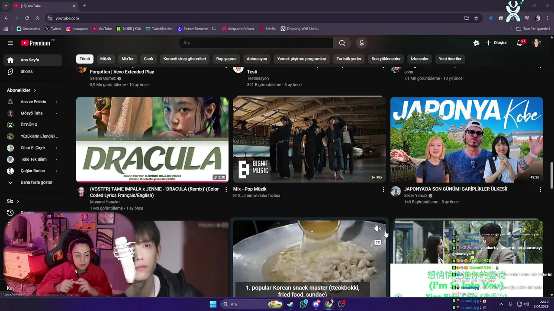Open Shorts in the sidebar
Screen dimensions: 554x311
(x=33, y=71)
